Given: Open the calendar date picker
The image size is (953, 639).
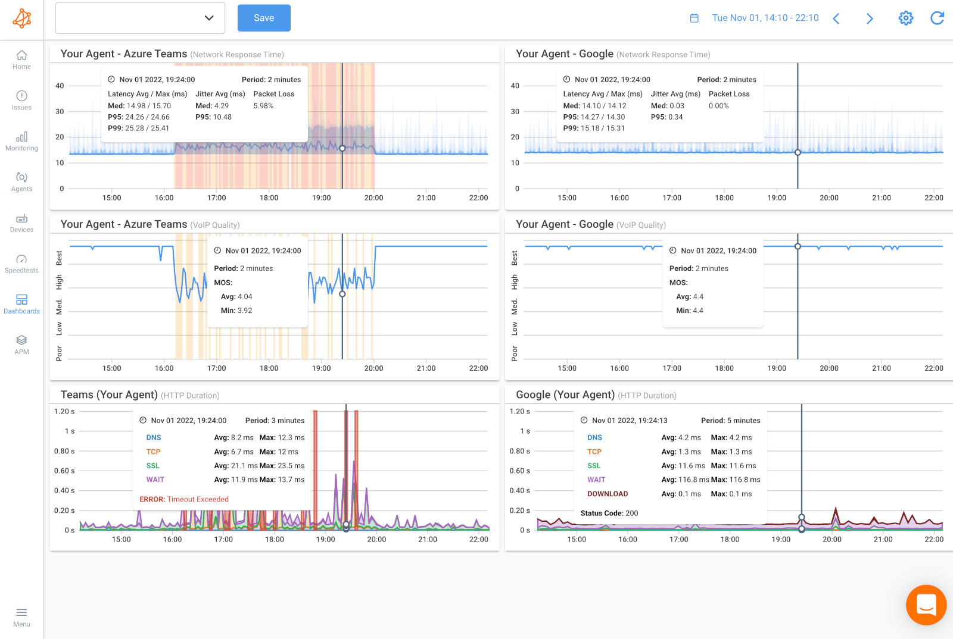Looking at the screenshot, I should pyautogui.click(x=694, y=18).
